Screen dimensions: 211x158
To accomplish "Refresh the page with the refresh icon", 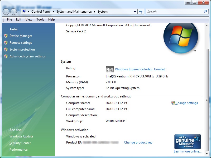I will (x=141, y=12).
